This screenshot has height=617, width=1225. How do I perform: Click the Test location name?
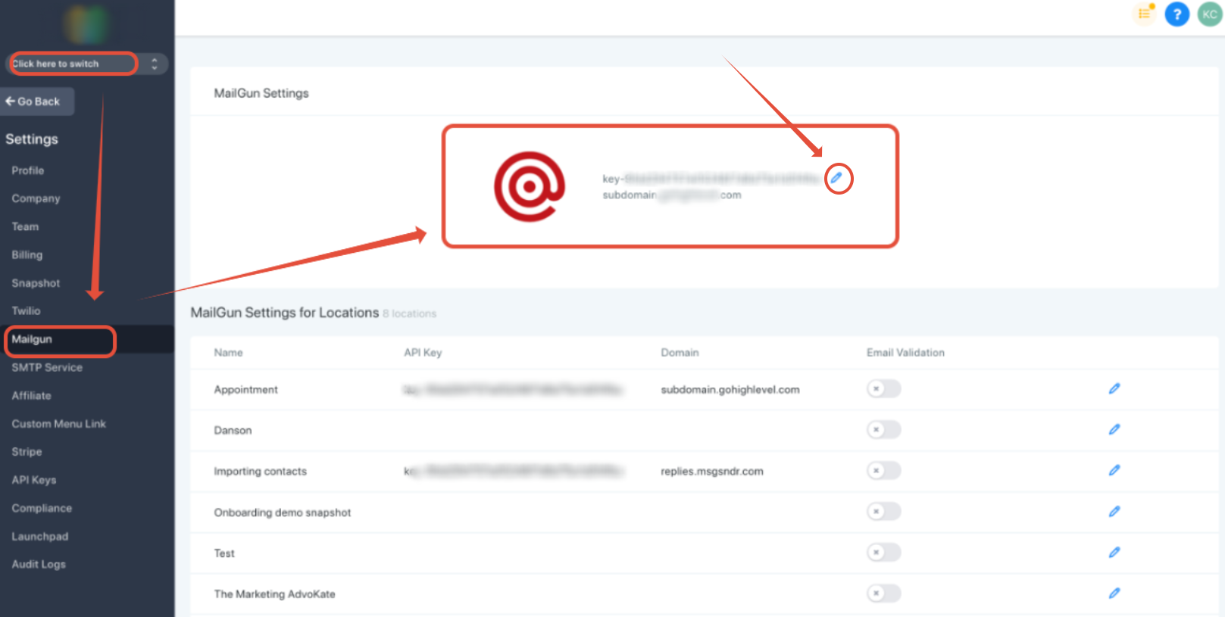pyautogui.click(x=224, y=553)
